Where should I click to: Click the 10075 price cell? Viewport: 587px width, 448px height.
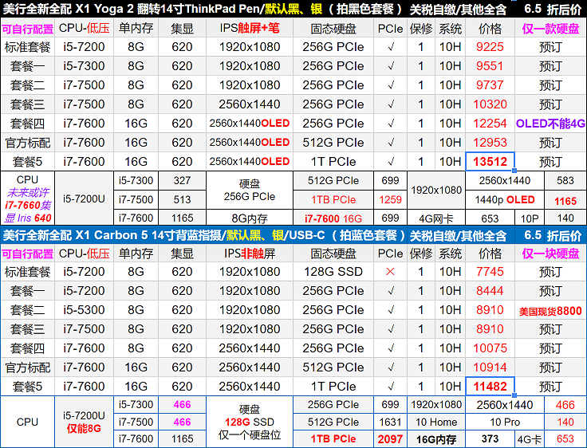490,348
